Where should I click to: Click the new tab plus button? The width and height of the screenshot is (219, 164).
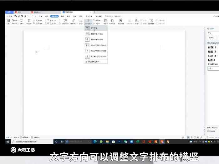95,12
